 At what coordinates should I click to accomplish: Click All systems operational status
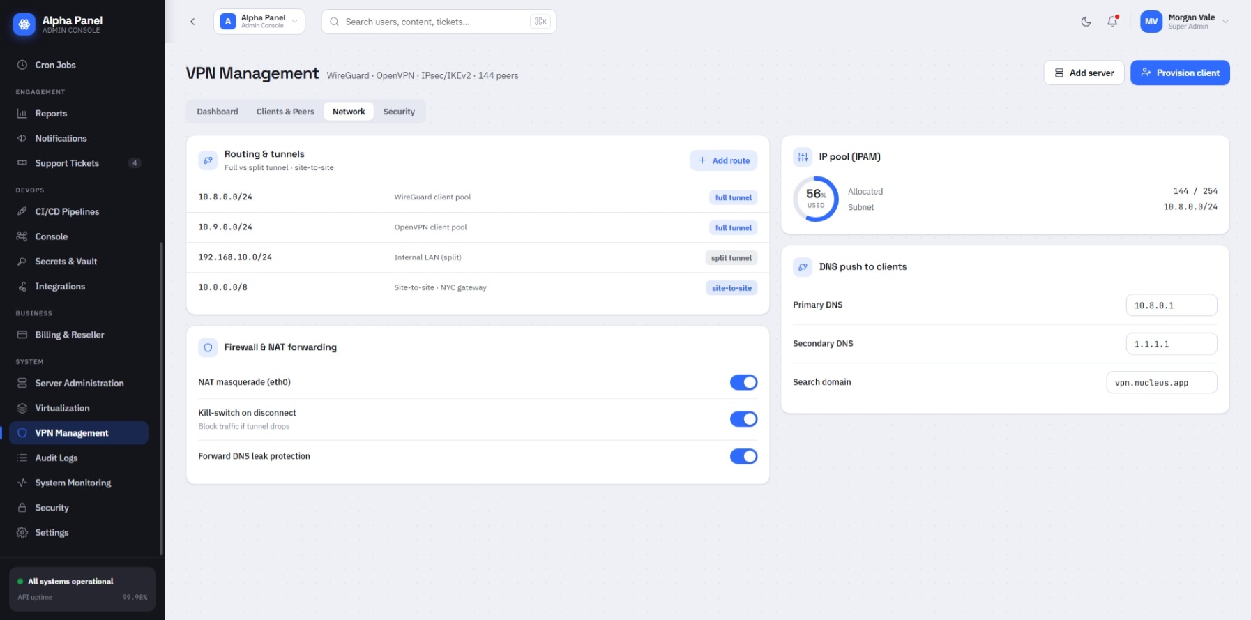pyautogui.click(x=70, y=581)
